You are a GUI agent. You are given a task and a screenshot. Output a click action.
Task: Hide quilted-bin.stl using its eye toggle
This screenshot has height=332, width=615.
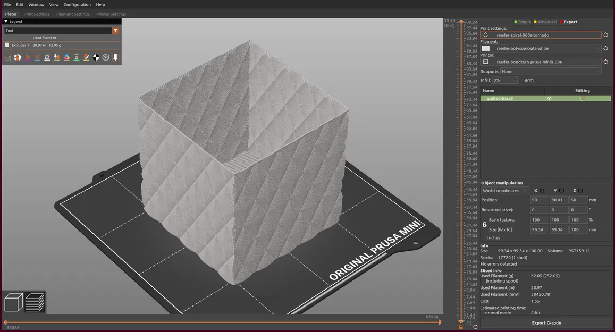(x=549, y=98)
